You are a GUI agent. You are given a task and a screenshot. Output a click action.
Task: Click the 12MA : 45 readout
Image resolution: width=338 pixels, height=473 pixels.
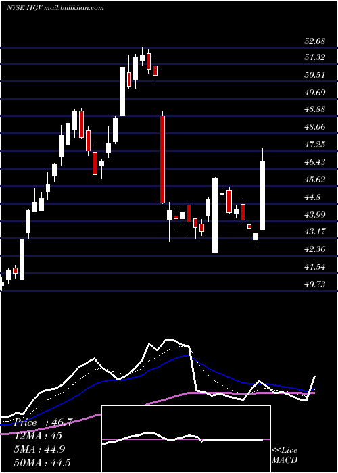(37, 436)
